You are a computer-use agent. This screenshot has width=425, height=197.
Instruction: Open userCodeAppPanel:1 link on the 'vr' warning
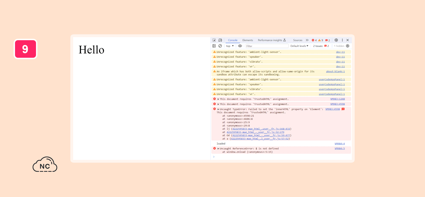click(x=332, y=94)
